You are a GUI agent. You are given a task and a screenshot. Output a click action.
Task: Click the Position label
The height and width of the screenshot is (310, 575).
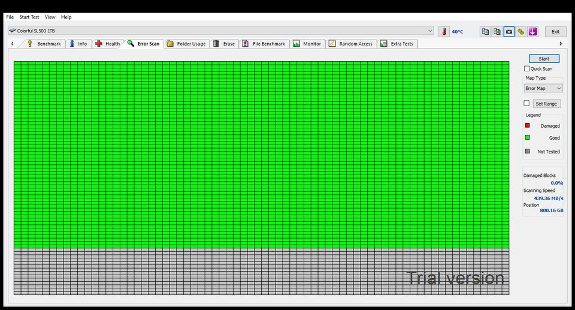coord(531,205)
